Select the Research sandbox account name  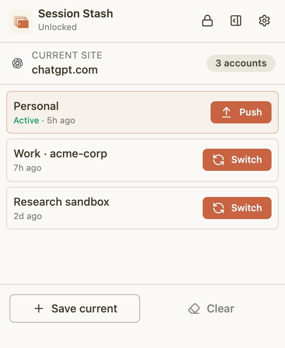[x=61, y=202]
